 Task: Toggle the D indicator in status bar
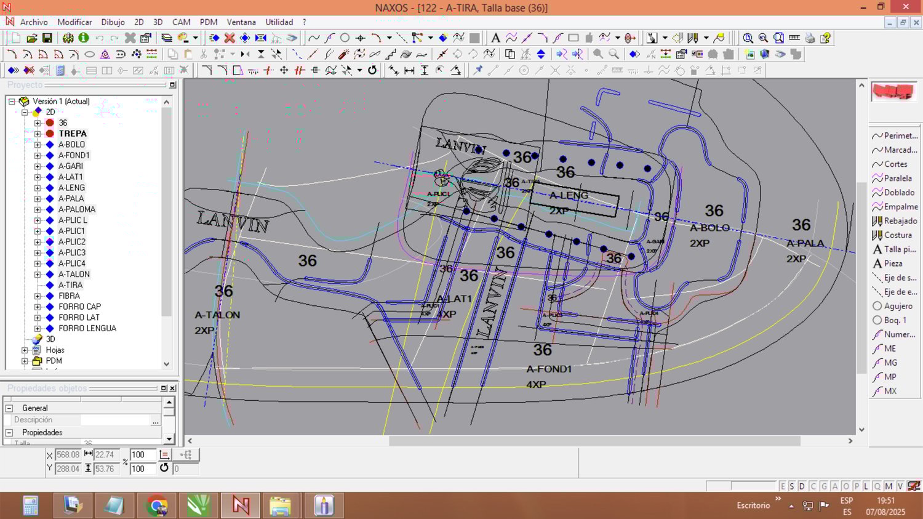click(x=802, y=486)
